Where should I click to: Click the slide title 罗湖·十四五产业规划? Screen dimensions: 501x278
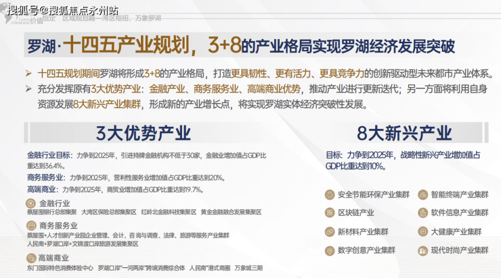pos(108,45)
